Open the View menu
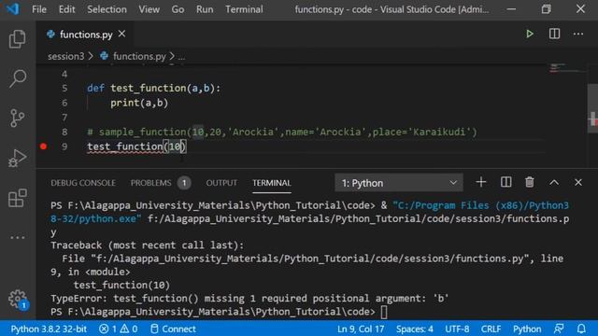The height and width of the screenshot is (336, 598). [149, 9]
